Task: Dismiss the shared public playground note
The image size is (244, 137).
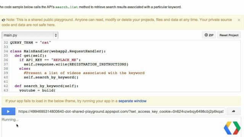Action: [239, 20]
